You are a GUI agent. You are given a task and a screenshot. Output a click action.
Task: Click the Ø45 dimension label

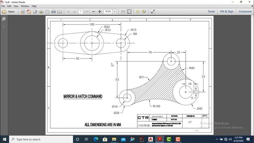(x=200, y=108)
